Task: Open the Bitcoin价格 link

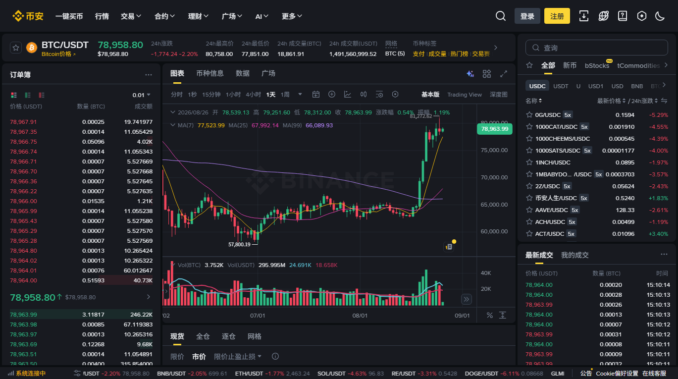Action: (58, 54)
